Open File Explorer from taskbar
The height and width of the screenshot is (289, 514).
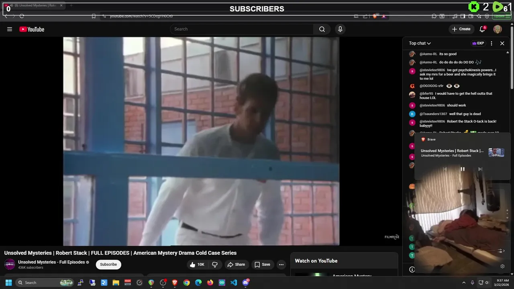tap(116, 283)
